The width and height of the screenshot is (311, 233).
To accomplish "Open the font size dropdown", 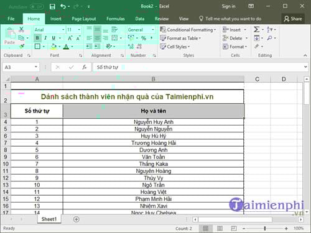I will [x=79, y=30].
